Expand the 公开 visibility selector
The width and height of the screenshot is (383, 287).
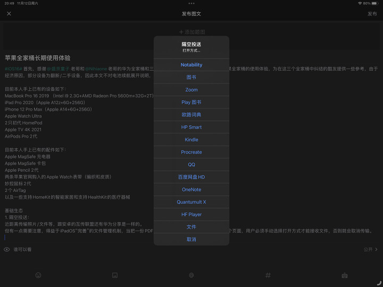[371, 249]
